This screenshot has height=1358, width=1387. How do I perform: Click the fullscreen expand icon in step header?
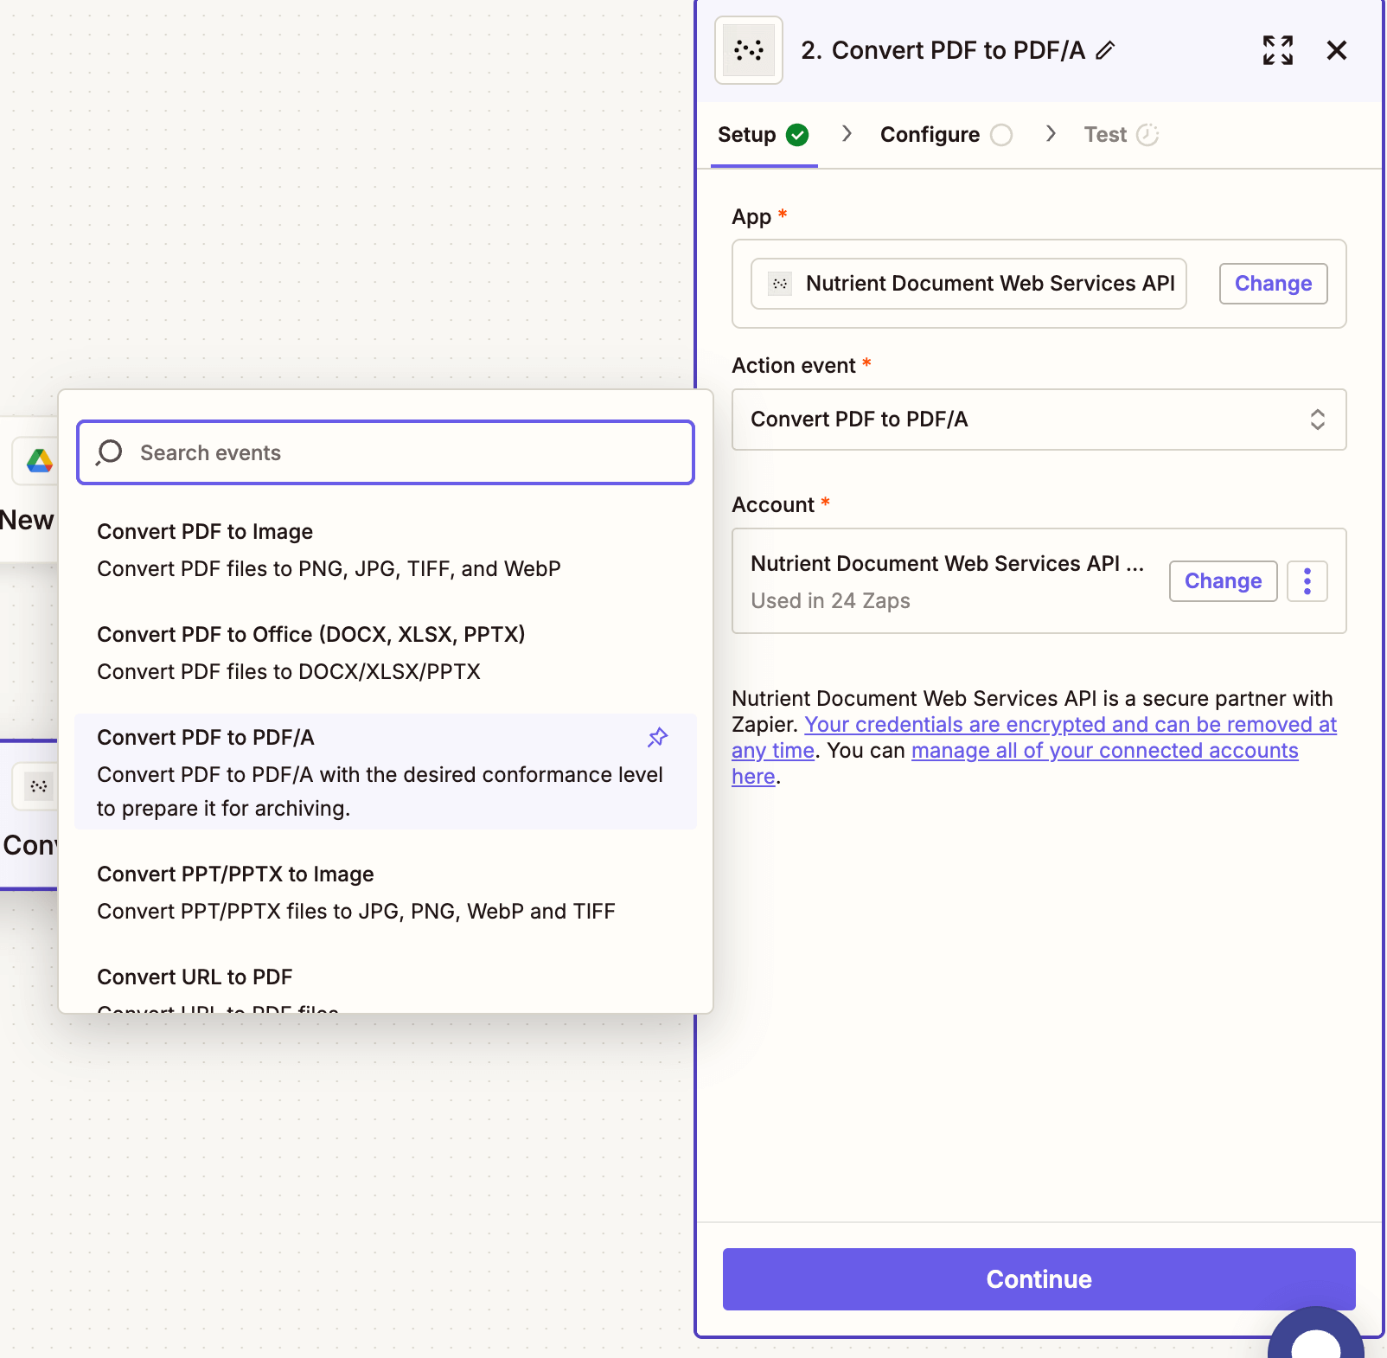(x=1278, y=50)
